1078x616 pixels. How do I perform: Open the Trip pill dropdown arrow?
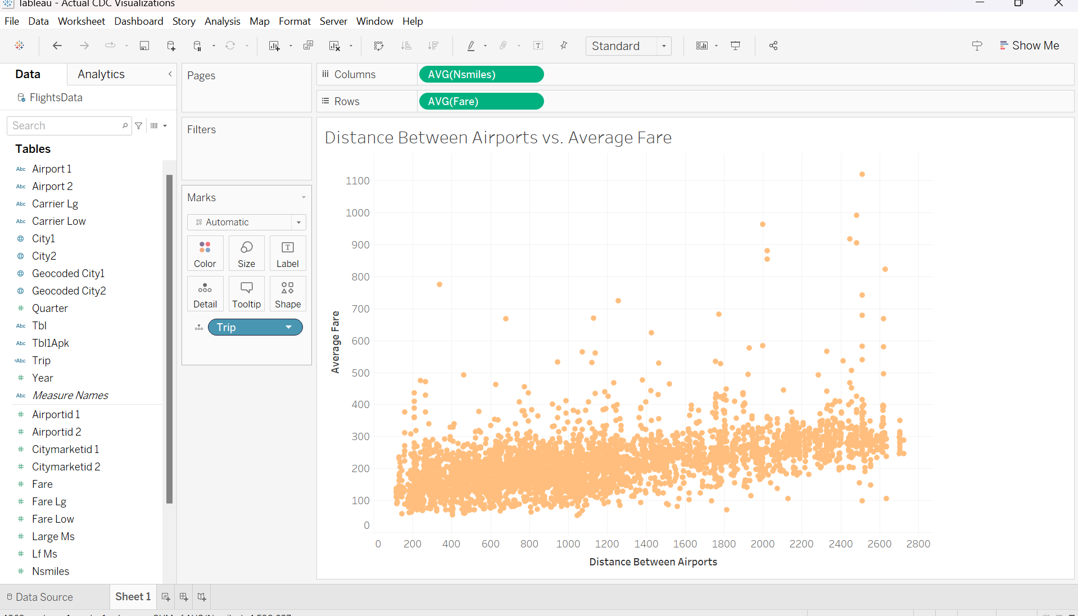(x=289, y=327)
